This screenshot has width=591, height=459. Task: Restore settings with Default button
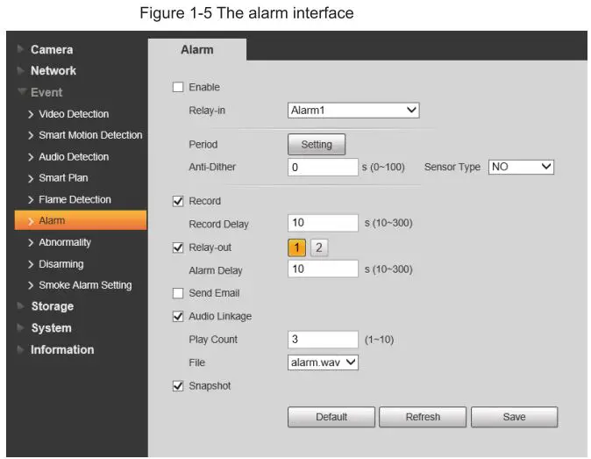[331, 417]
